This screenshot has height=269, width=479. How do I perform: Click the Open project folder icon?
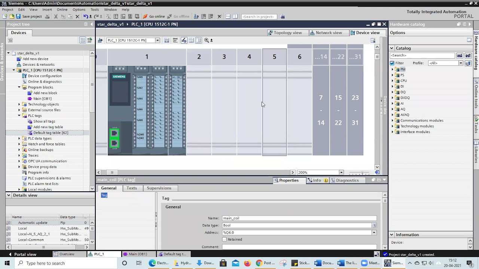pos(12,16)
